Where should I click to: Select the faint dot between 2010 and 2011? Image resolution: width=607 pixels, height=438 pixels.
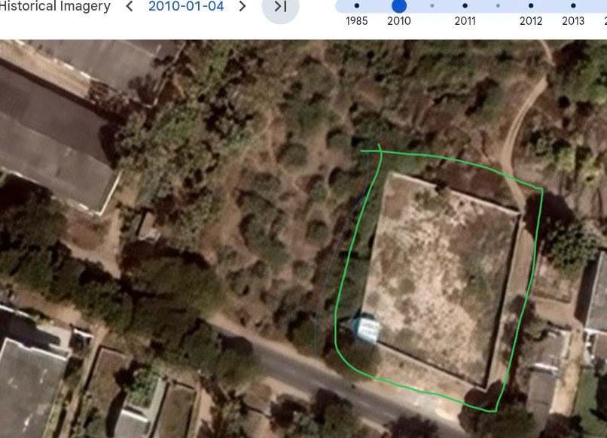[432, 6]
